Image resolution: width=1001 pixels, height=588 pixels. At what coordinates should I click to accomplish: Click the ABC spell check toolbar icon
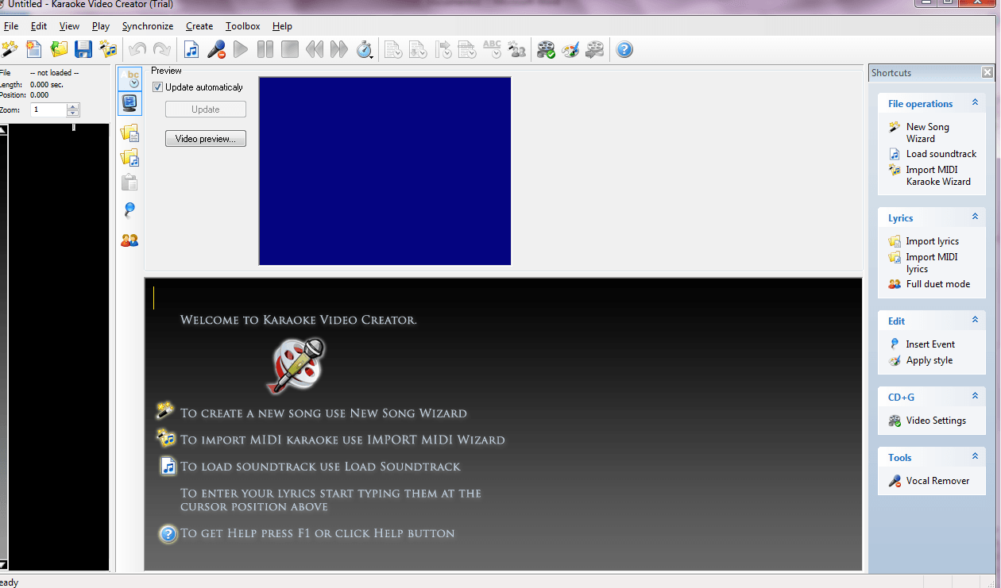[492, 49]
